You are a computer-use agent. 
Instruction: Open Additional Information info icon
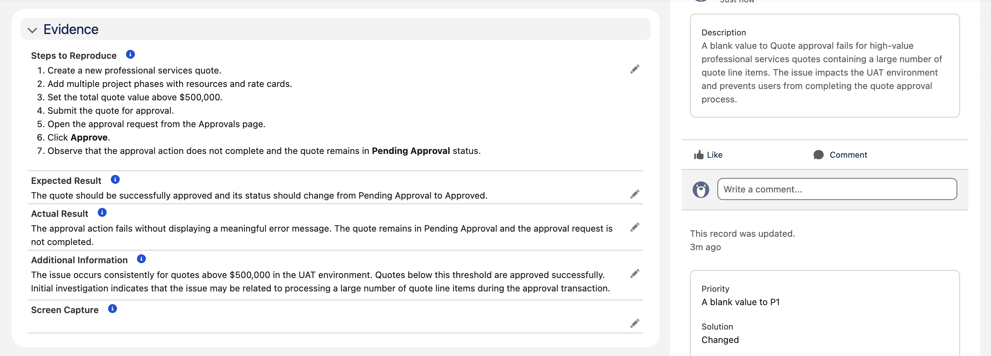141,259
